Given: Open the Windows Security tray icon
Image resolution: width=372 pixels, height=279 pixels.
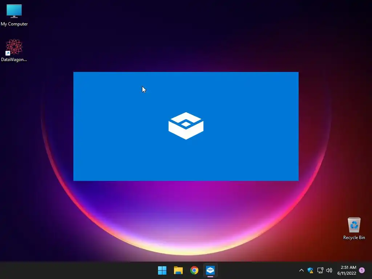Looking at the screenshot, I should click(x=311, y=270).
